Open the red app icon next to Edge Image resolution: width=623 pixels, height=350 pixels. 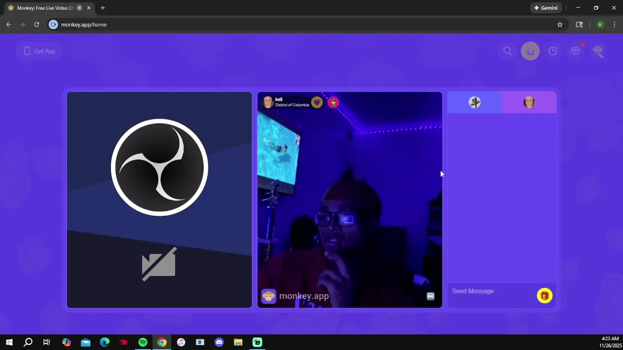tap(124, 342)
